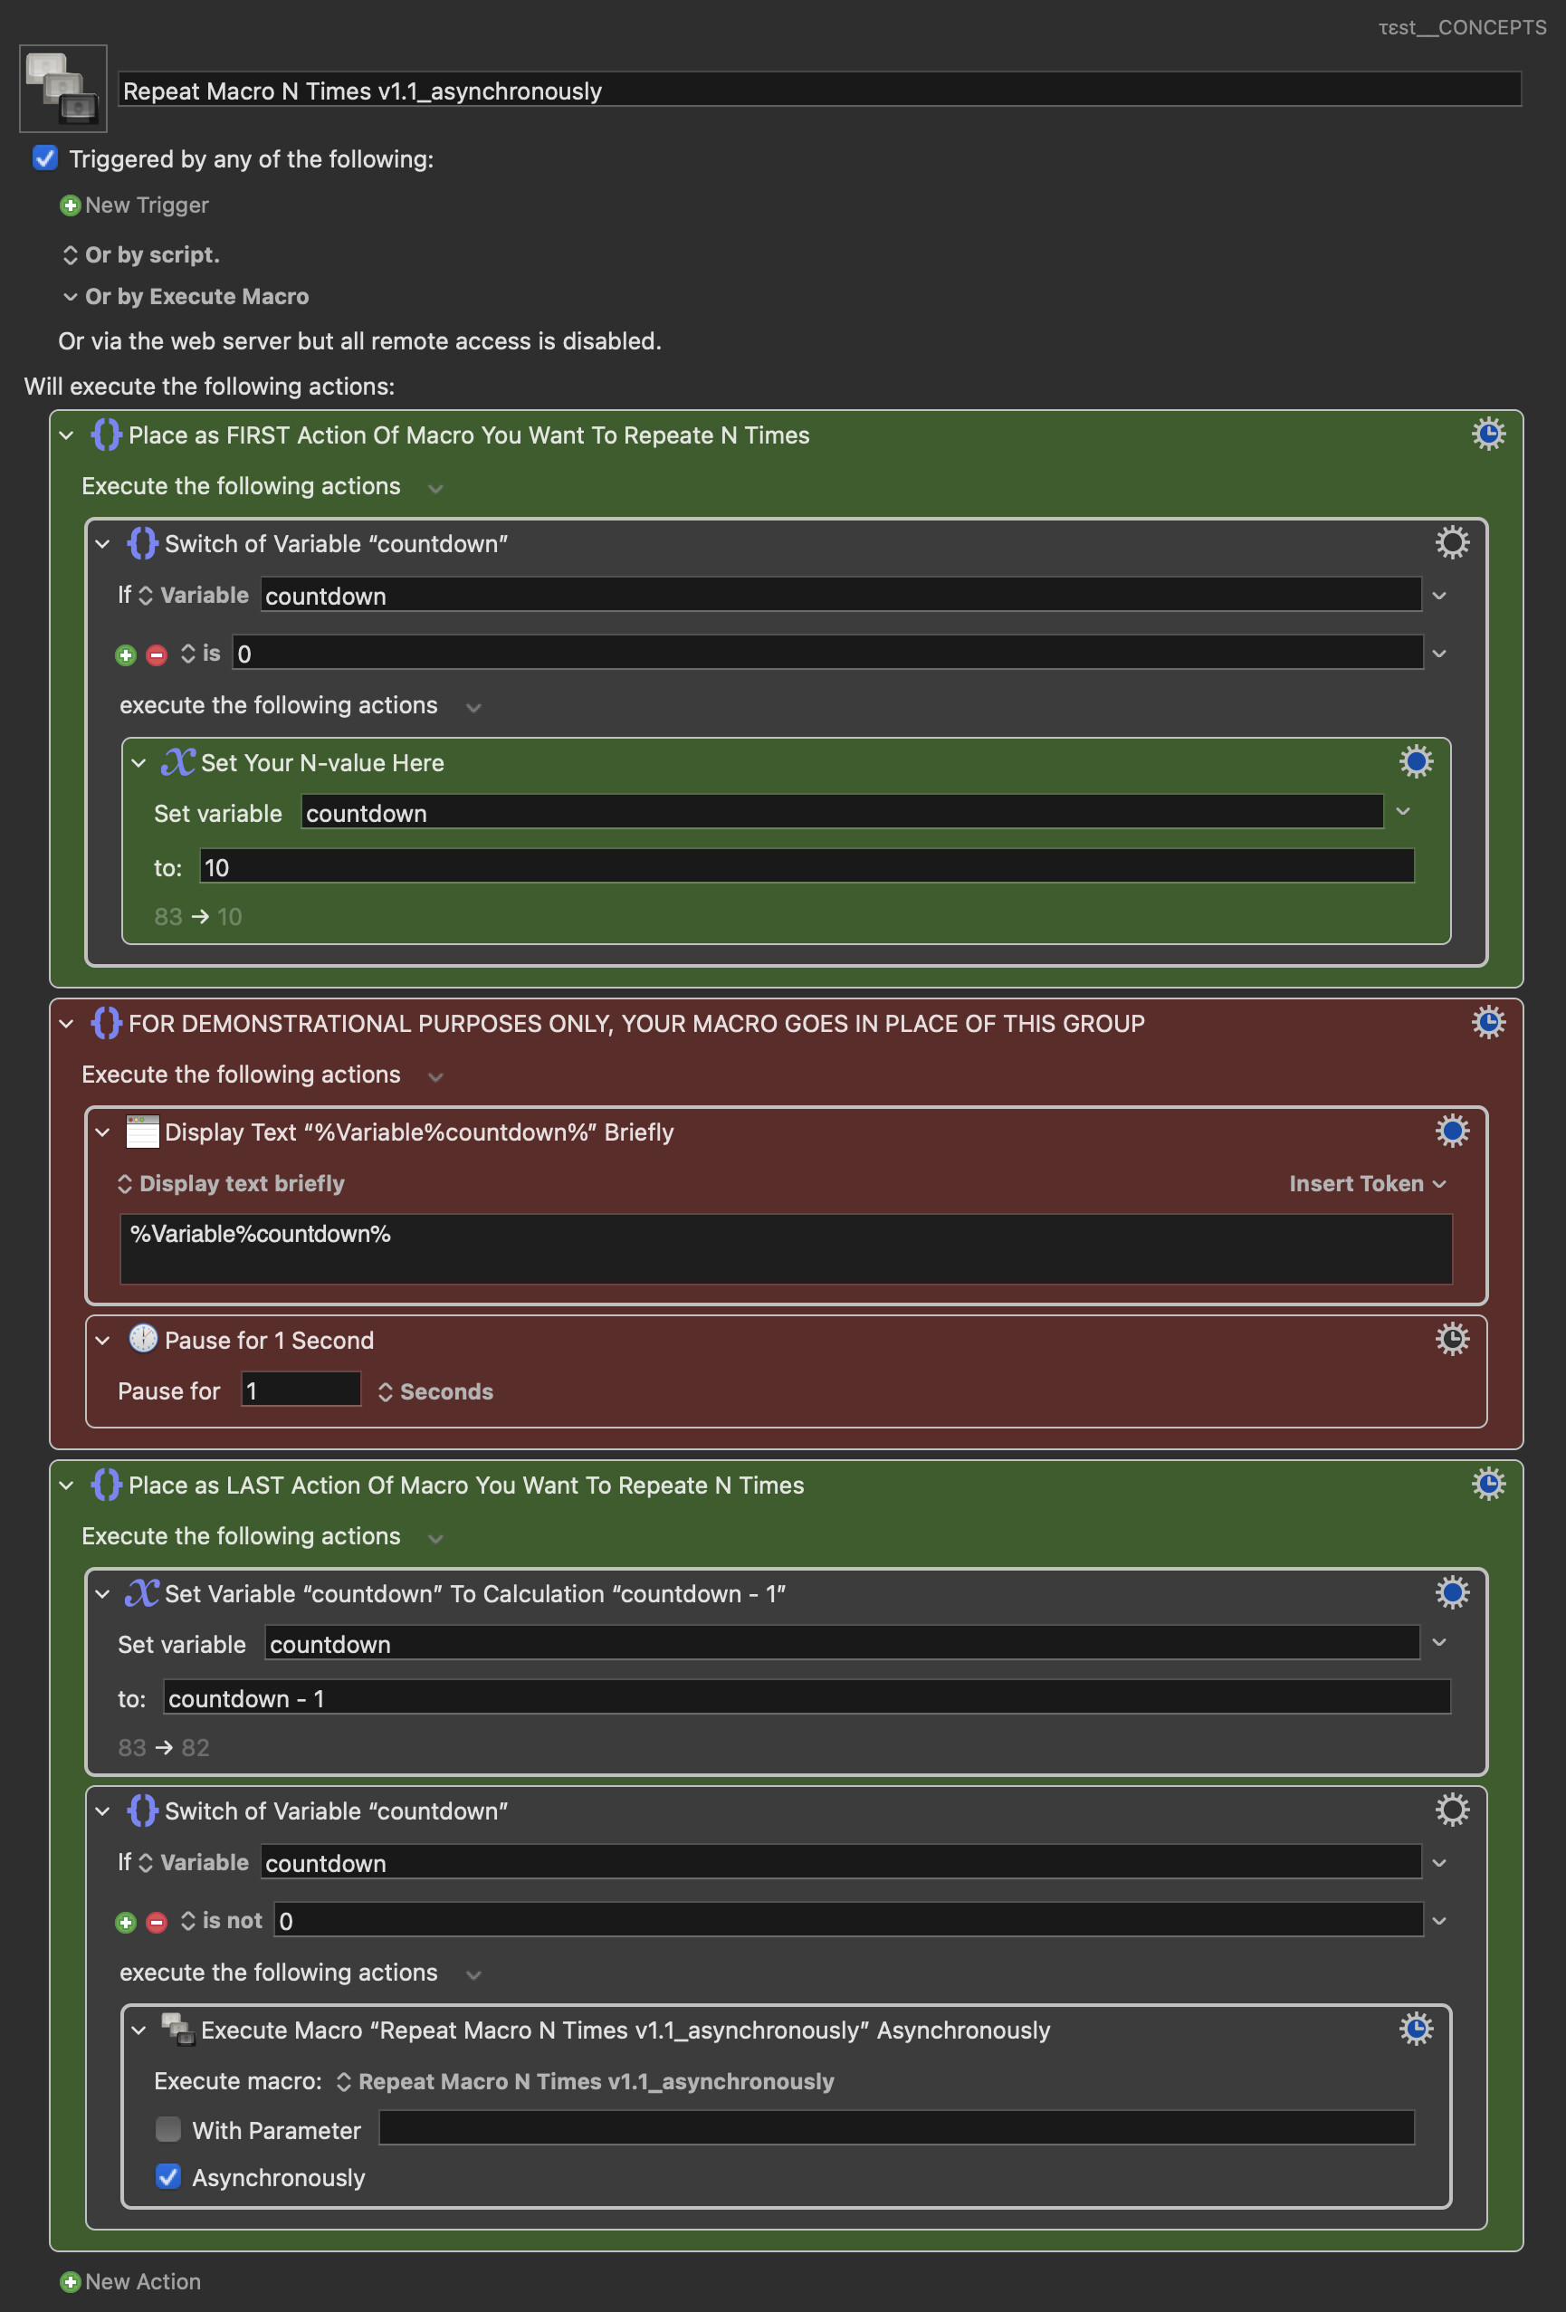The height and width of the screenshot is (2312, 1566).
Task: Open the Insert Token dropdown
Action: [x=1367, y=1184]
